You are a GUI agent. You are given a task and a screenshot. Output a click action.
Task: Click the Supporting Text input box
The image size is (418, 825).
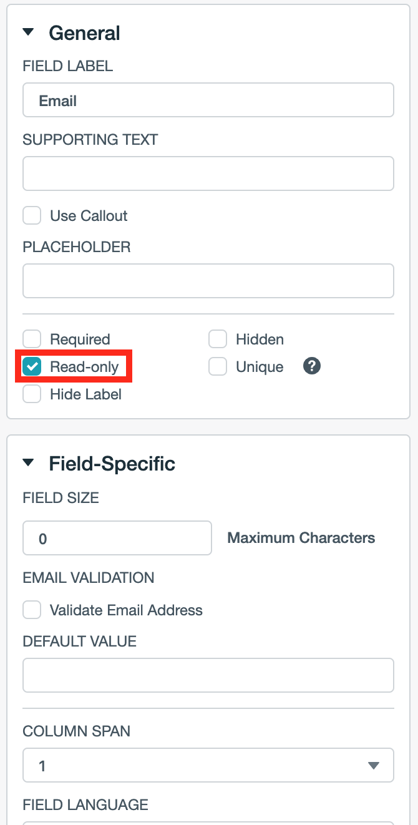coord(208,173)
